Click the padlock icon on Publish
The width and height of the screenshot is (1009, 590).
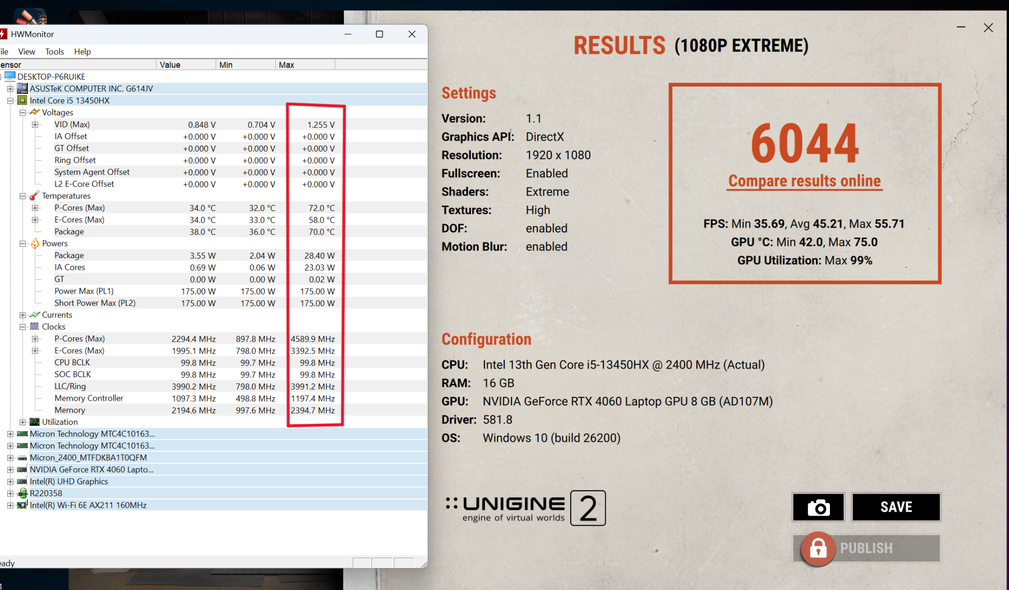coord(818,548)
